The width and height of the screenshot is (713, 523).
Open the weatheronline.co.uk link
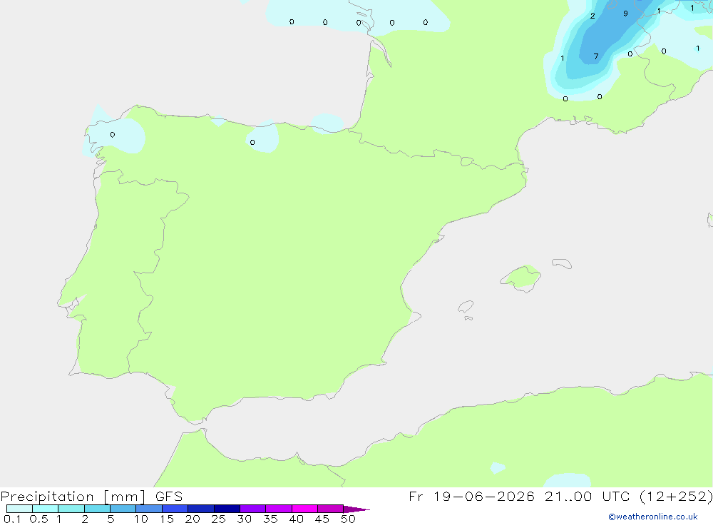pos(653,517)
